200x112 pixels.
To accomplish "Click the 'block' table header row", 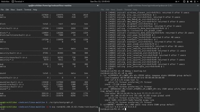I will (x=44, y=24).
